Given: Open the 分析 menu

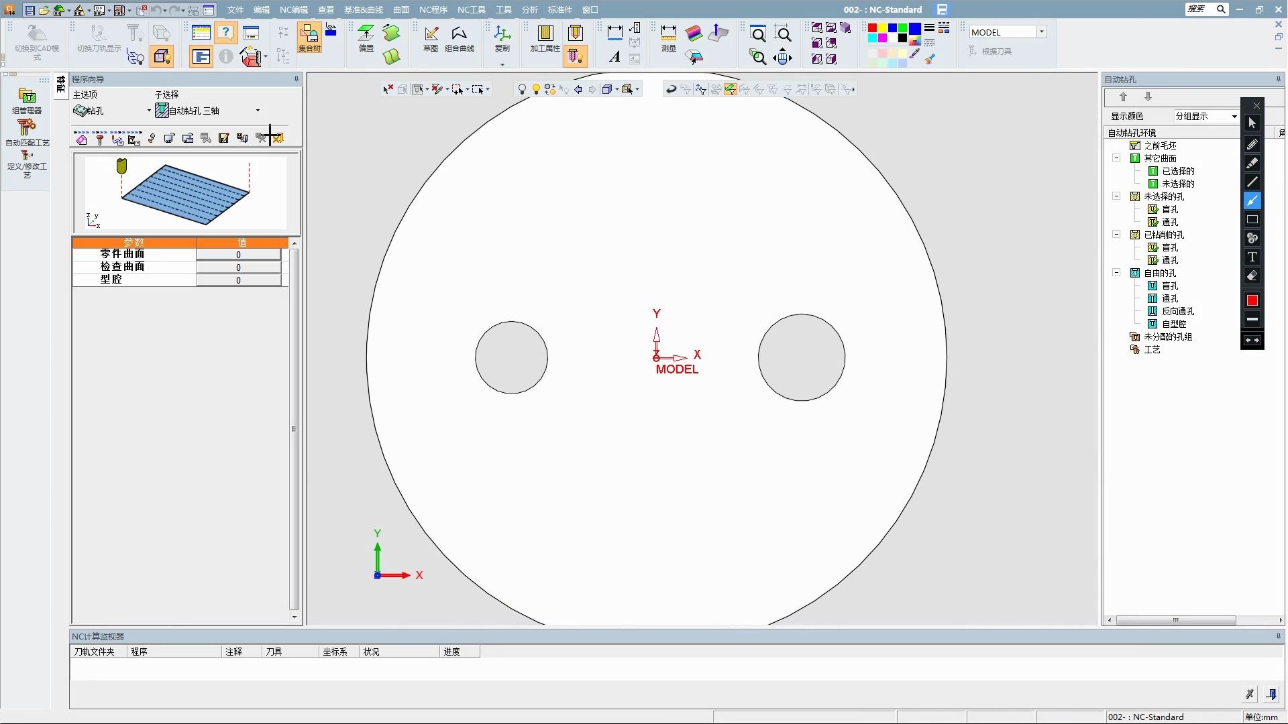Looking at the screenshot, I should (x=529, y=9).
